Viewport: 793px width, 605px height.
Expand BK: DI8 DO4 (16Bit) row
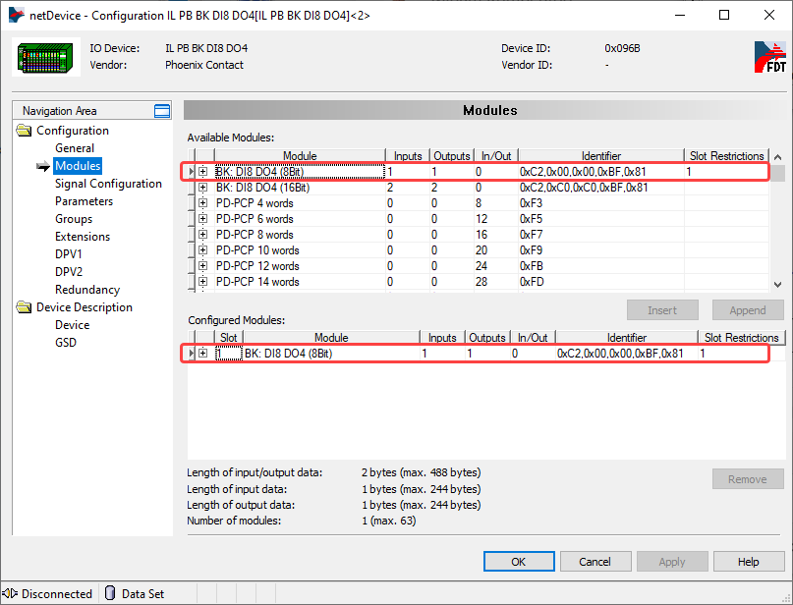point(202,188)
